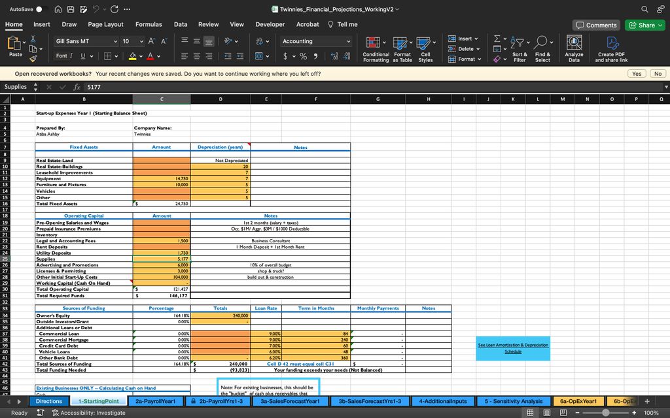Click the Increase Font Size icon

(x=152, y=41)
